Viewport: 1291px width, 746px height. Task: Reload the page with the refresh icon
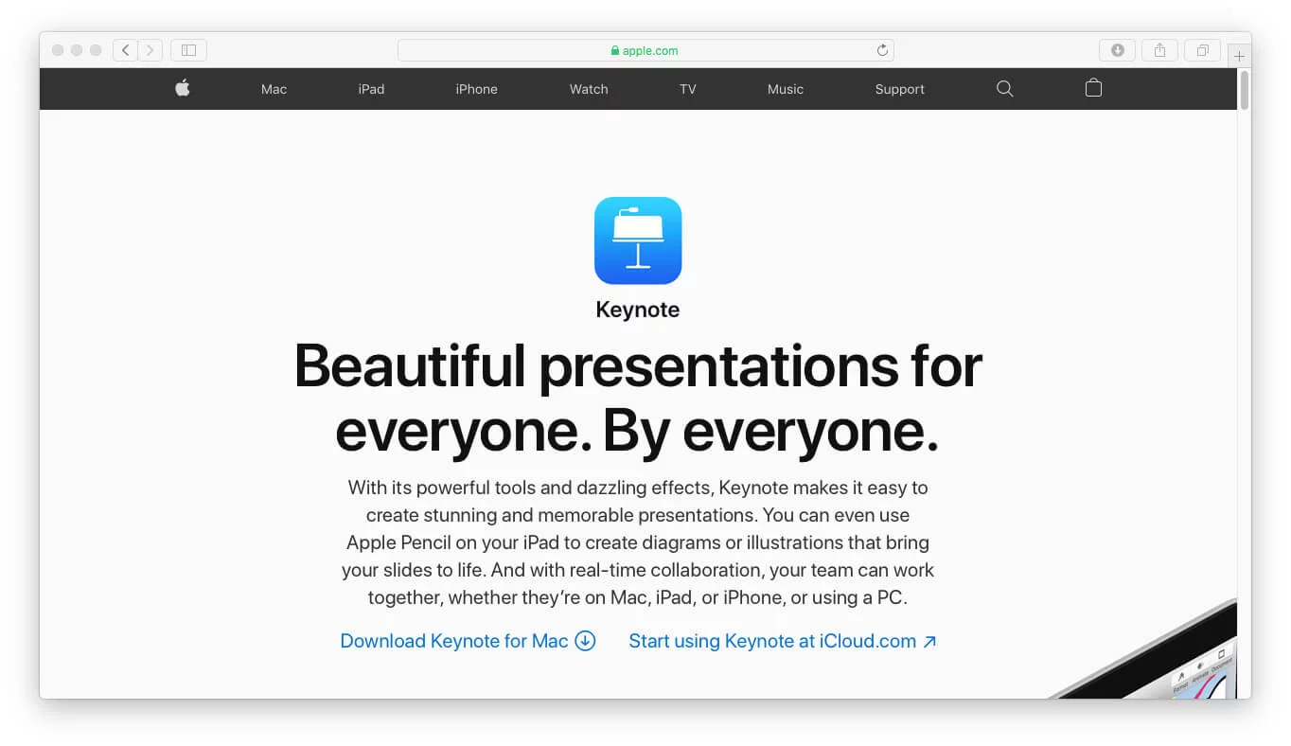coord(882,50)
